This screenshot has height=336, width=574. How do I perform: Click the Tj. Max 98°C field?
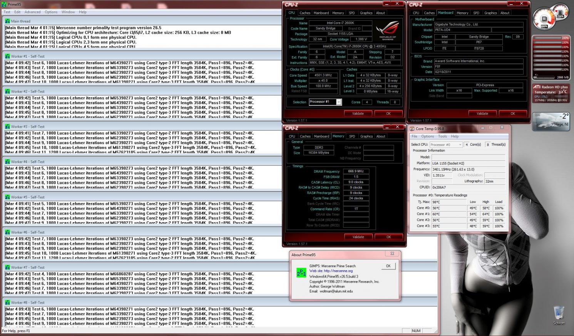click(x=449, y=202)
